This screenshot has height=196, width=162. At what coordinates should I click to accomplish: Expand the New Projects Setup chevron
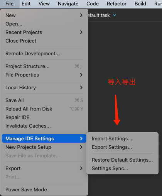pos(81,147)
